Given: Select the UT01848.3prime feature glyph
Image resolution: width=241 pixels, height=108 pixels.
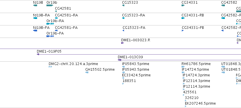Looking at the screenshot, I should [223, 67].
